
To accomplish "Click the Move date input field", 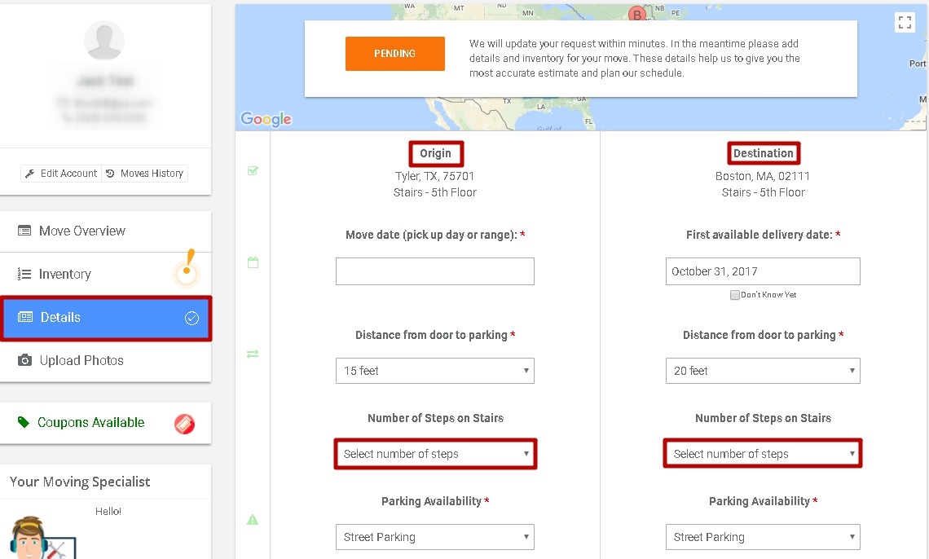I will [435, 271].
